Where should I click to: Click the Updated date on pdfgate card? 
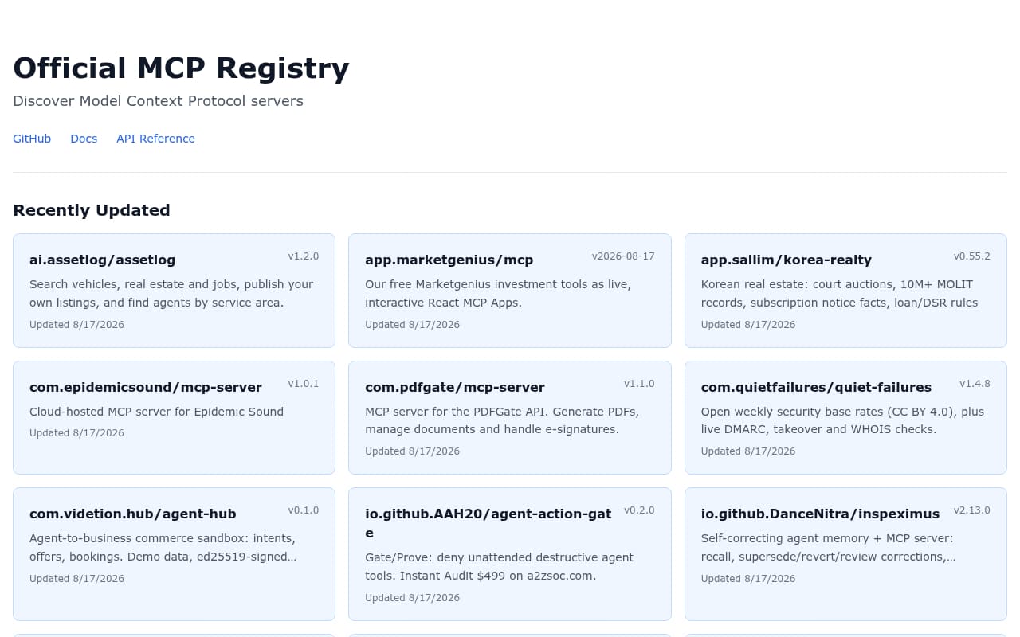(412, 451)
